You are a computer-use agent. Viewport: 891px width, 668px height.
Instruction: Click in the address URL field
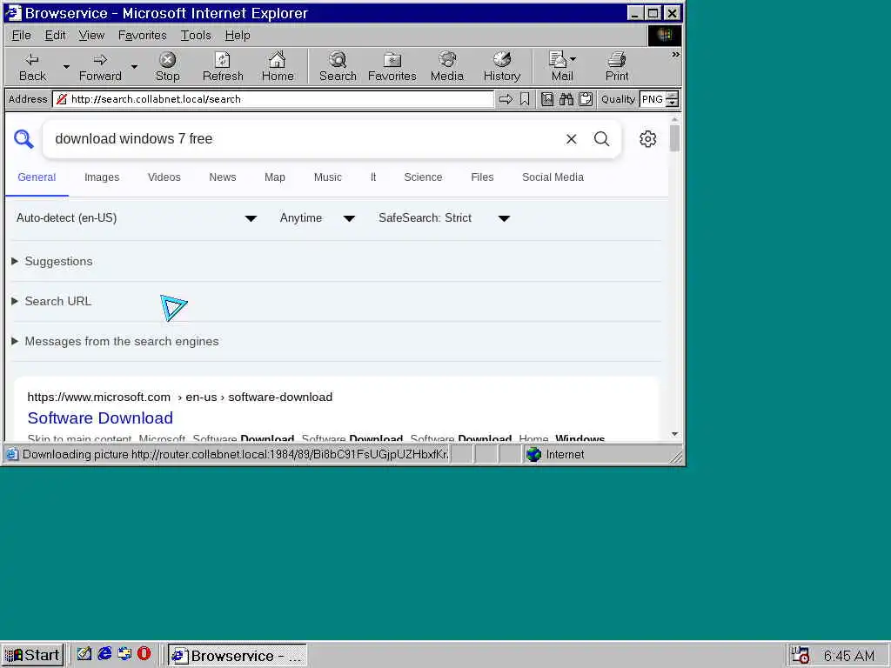pyautogui.click(x=272, y=99)
